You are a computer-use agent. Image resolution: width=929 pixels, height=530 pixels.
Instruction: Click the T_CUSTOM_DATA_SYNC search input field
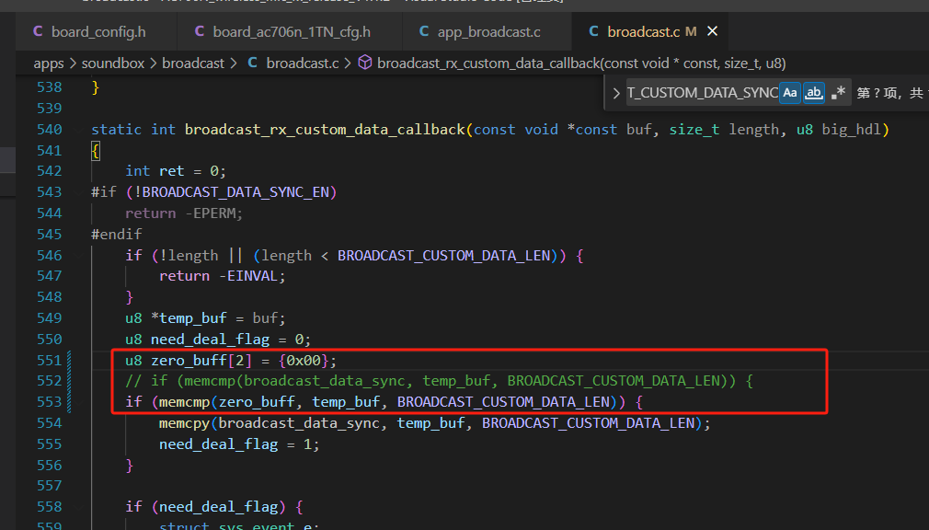(x=702, y=93)
